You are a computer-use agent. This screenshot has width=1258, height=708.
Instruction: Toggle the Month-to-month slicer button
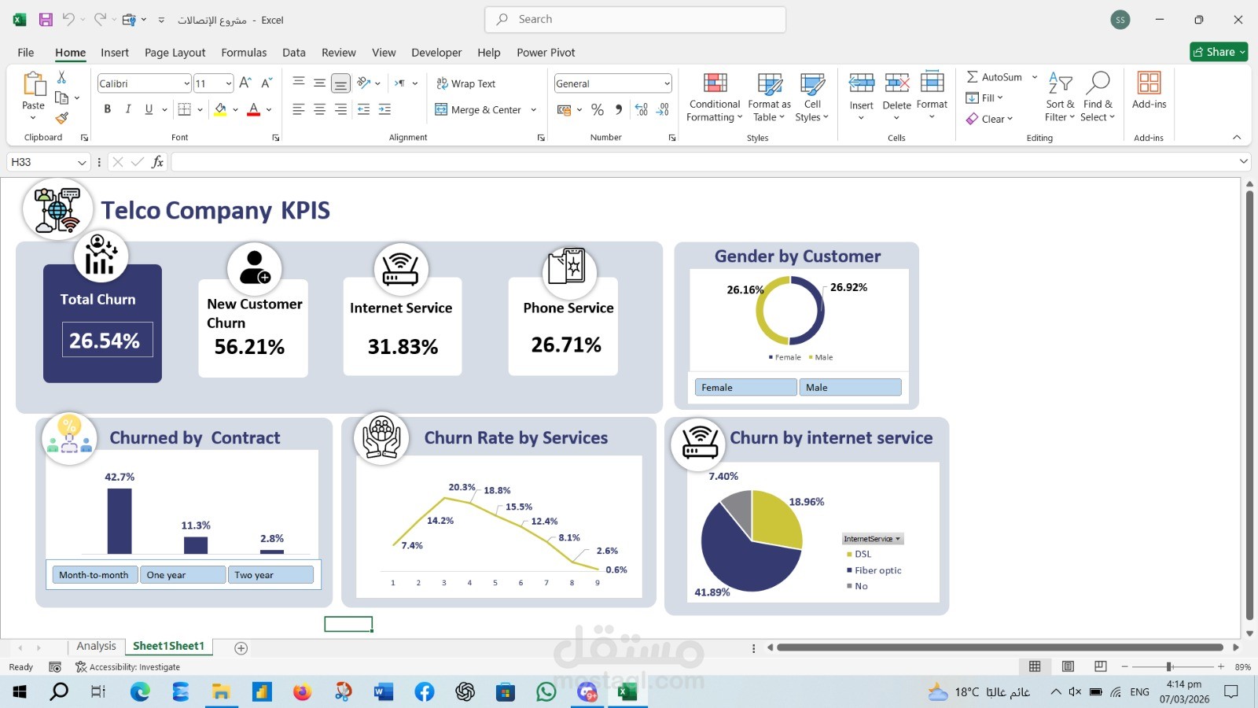[x=94, y=574]
